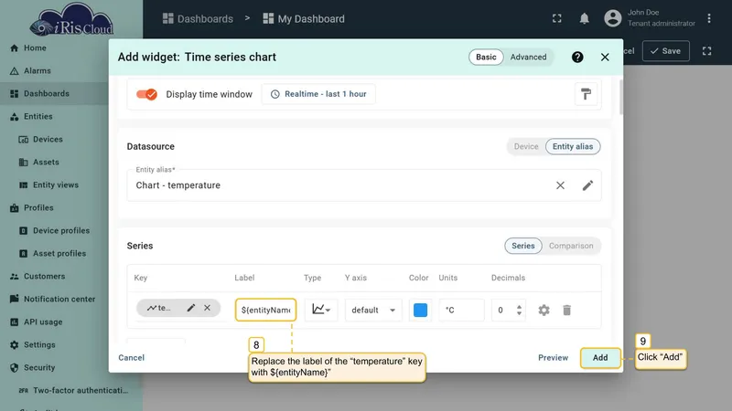
Task: Open the three-dot menu in header
Action: 709,18
